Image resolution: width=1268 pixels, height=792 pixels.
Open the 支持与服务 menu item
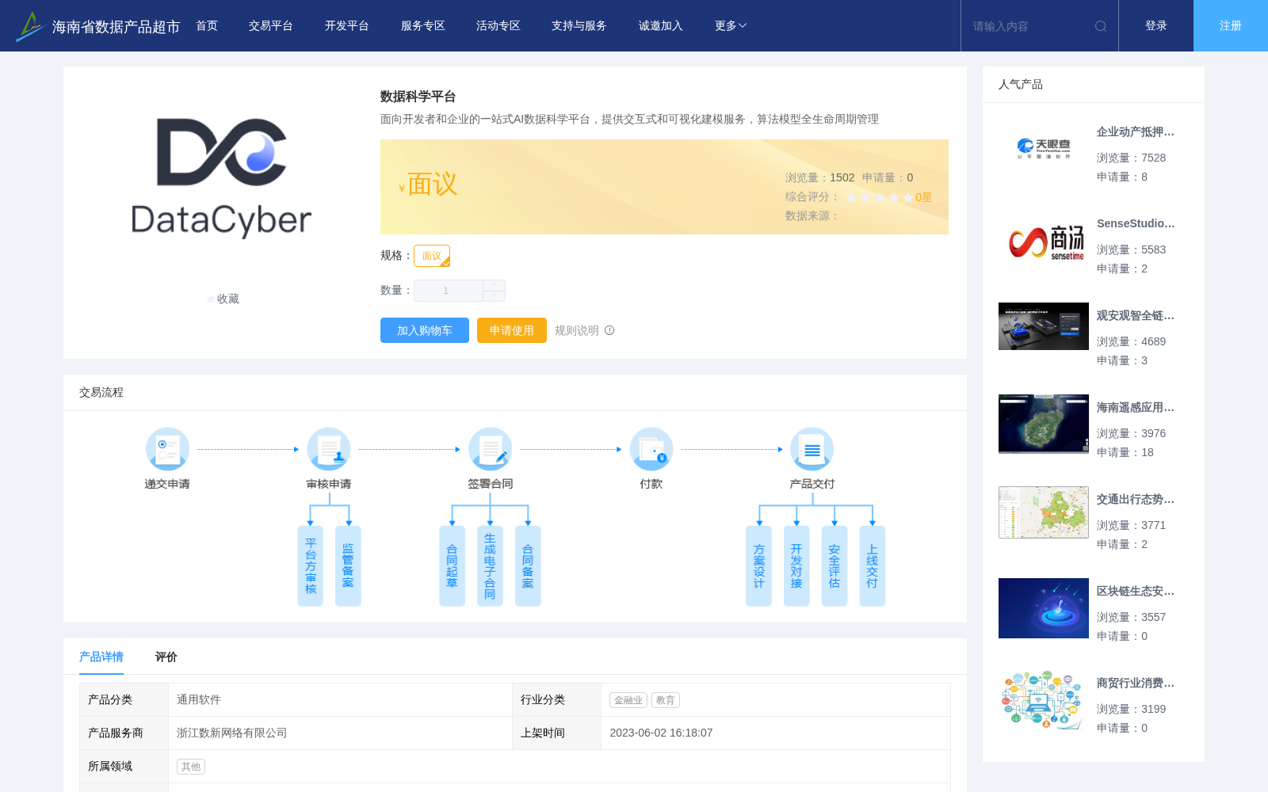tap(579, 26)
